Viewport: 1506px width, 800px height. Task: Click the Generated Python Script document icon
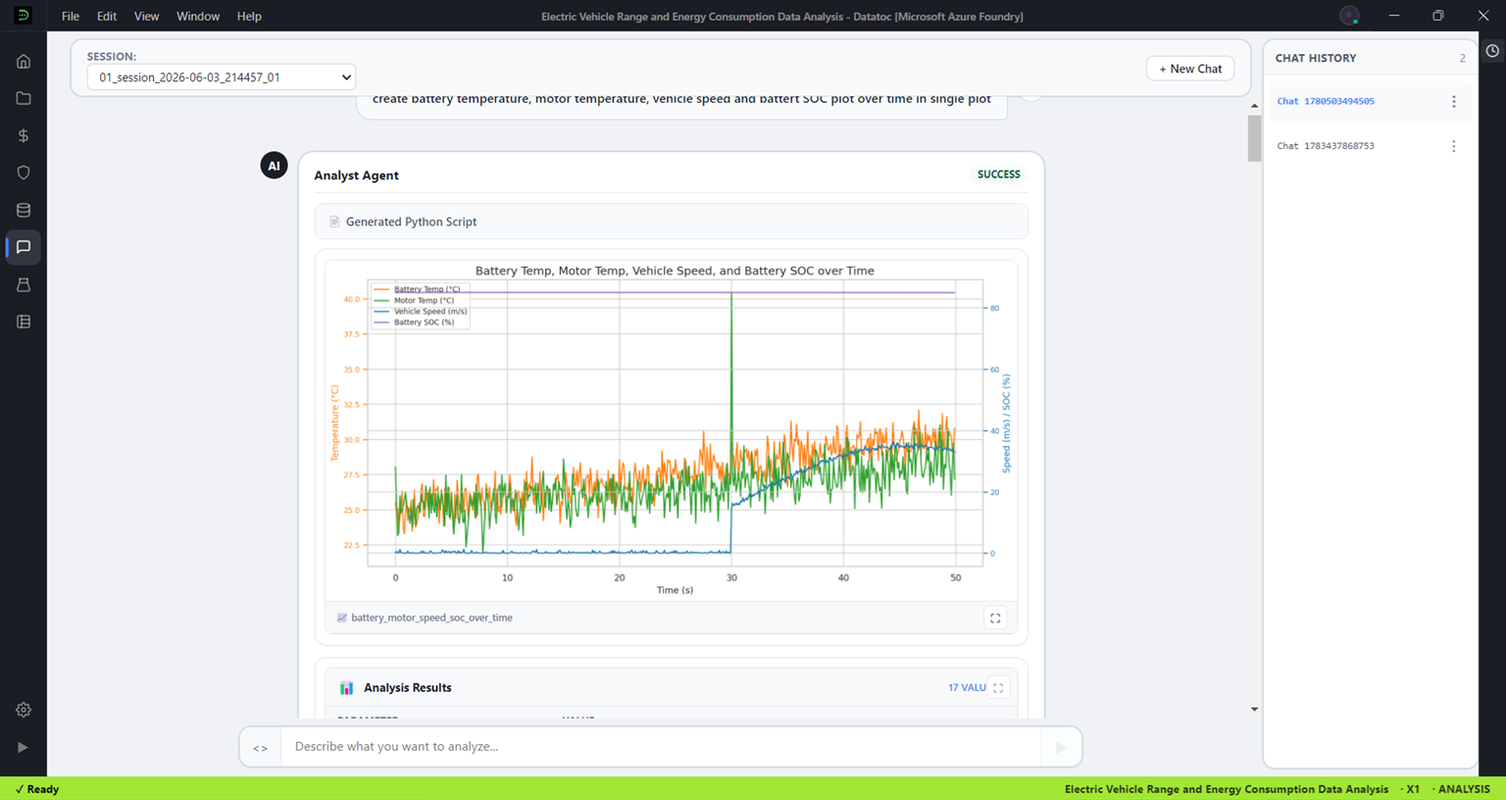(334, 222)
